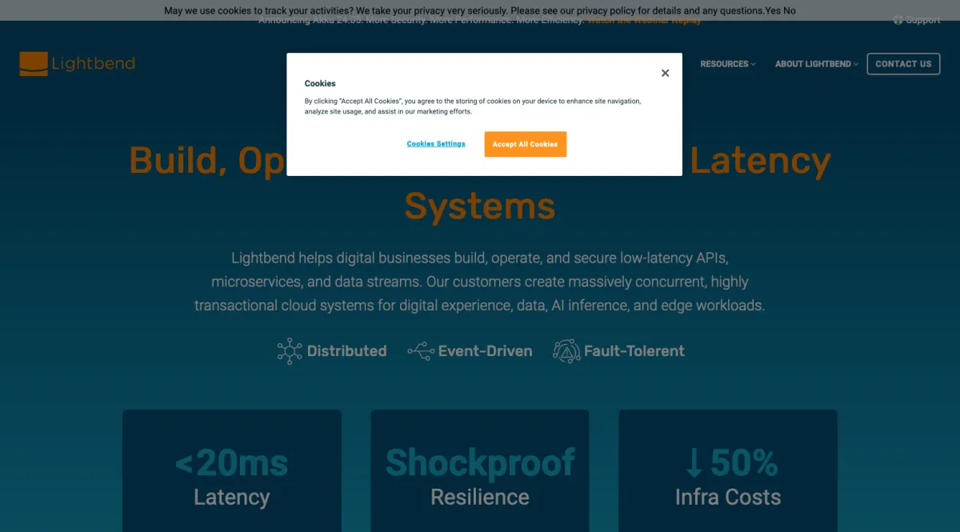Expand the About Lightbend menu

(x=816, y=64)
